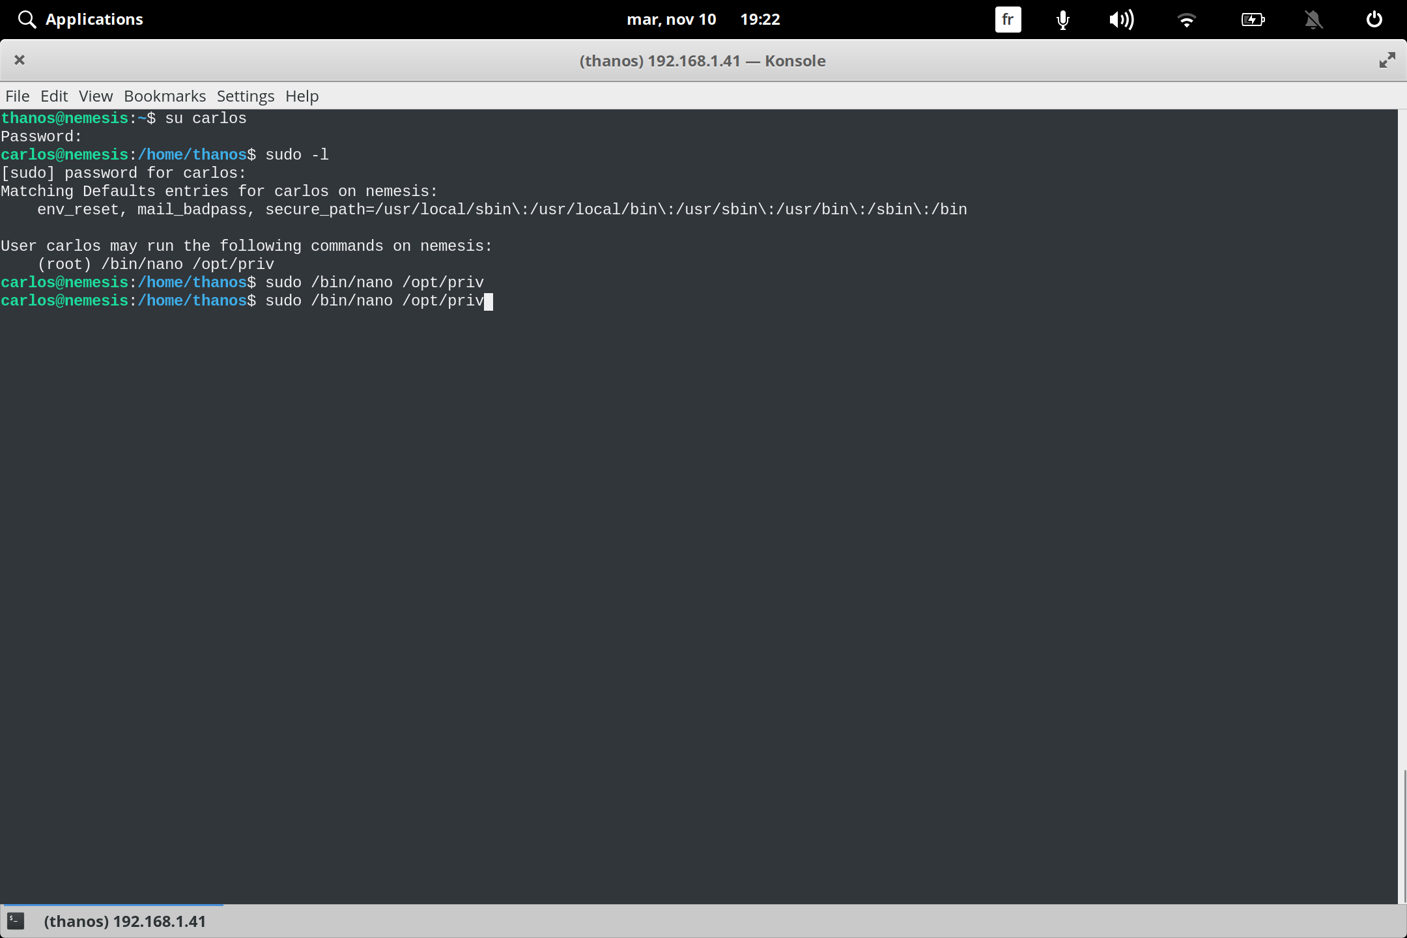Viewport: 1407px width, 938px height.
Task: Select the fr keyboard layout indicator
Action: [x=1007, y=20]
